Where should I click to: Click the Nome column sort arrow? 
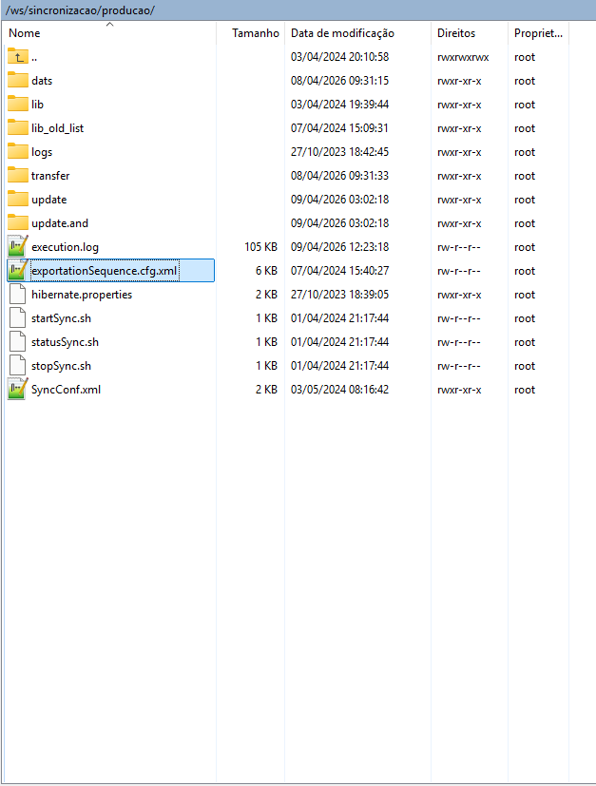109,24
